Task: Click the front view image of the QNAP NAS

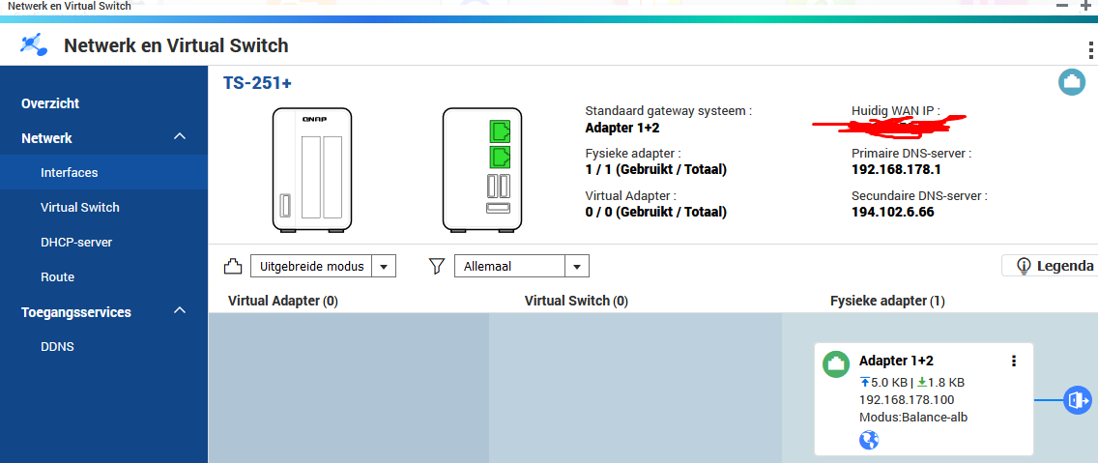Action: click(311, 170)
